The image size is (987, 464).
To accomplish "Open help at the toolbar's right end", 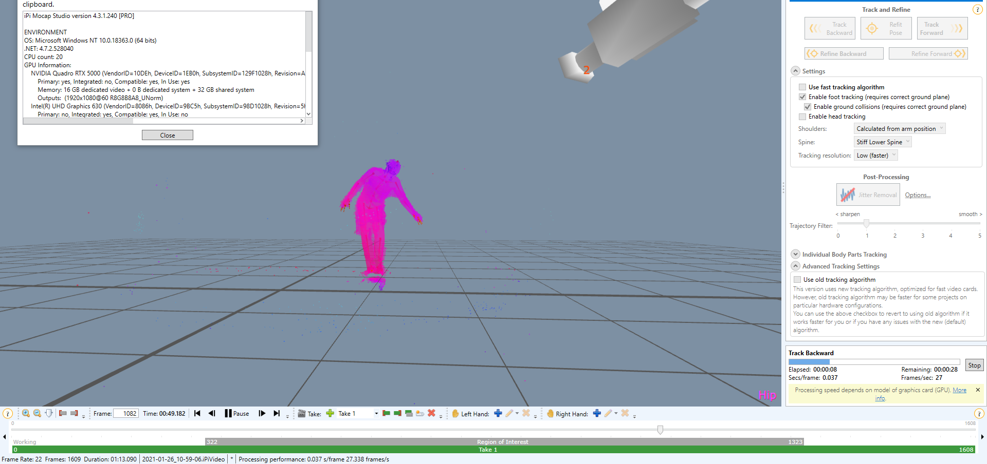I will (x=979, y=414).
